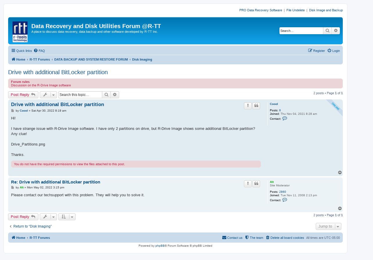
Task: Open R-TT Forums breadcrumb at top
Action: coord(40,59)
